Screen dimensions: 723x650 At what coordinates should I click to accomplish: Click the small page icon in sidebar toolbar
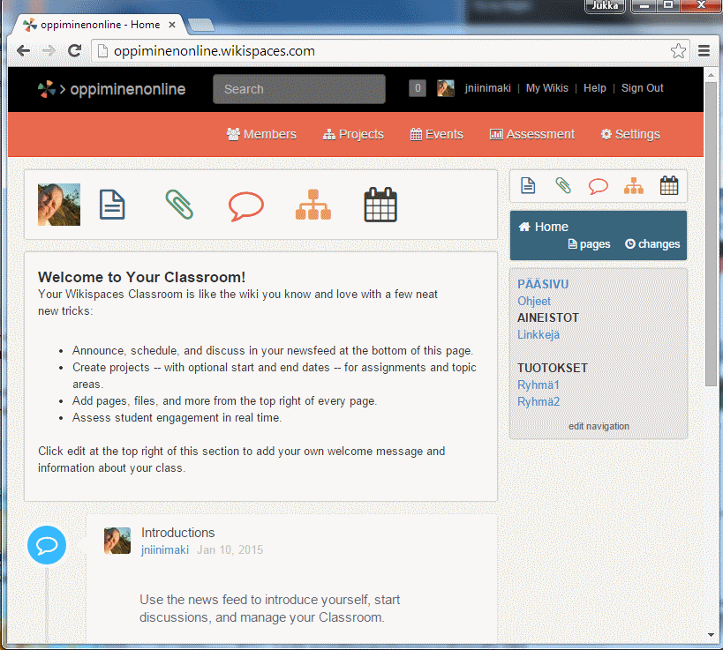(x=528, y=185)
